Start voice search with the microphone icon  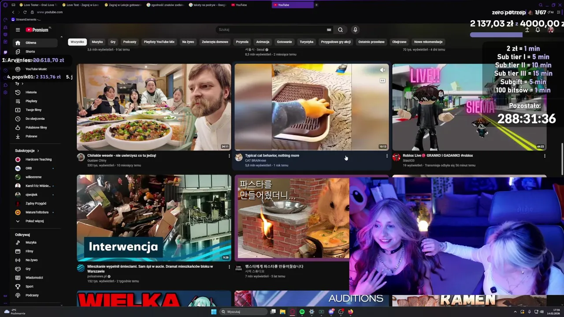pos(355,29)
